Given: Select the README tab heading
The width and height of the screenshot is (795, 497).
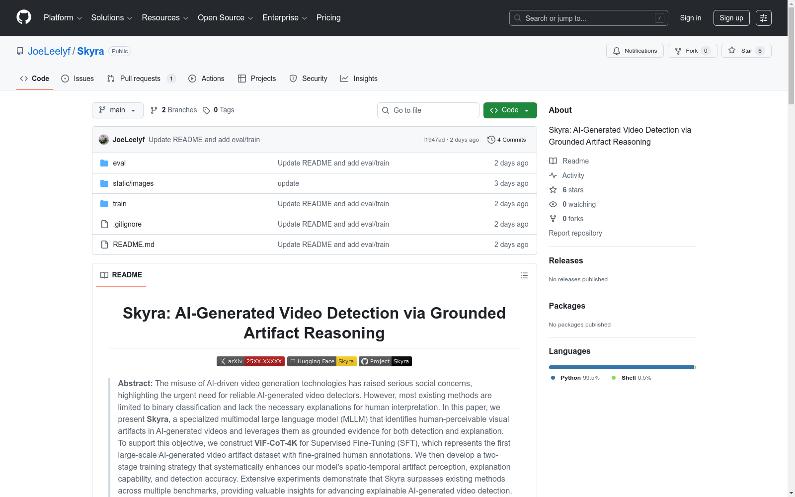Looking at the screenshot, I should click(121, 275).
